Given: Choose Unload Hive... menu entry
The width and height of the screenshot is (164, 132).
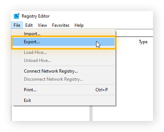Looking at the screenshot, I should pyautogui.click(x=63, y=60).
